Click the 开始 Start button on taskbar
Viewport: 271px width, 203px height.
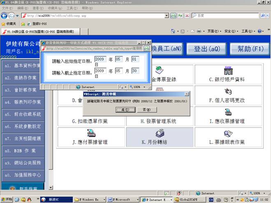coord(7,199)
